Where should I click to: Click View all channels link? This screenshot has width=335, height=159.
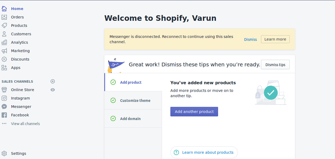(x=26, y=124)
